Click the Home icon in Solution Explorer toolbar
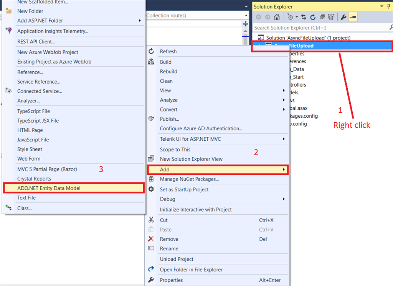The height and width of the screenshot is (286, 393). pyautogui.click(x=277, y=17)
